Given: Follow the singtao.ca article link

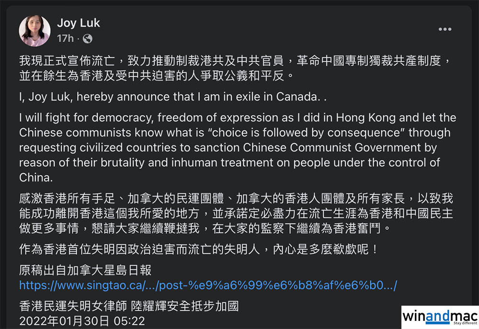Looking at the screenshot, I should 208,286.
